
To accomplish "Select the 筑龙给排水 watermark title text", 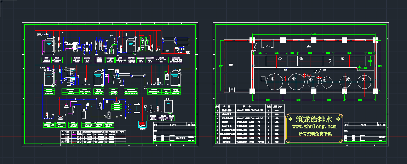I will (x=314, y=119).
